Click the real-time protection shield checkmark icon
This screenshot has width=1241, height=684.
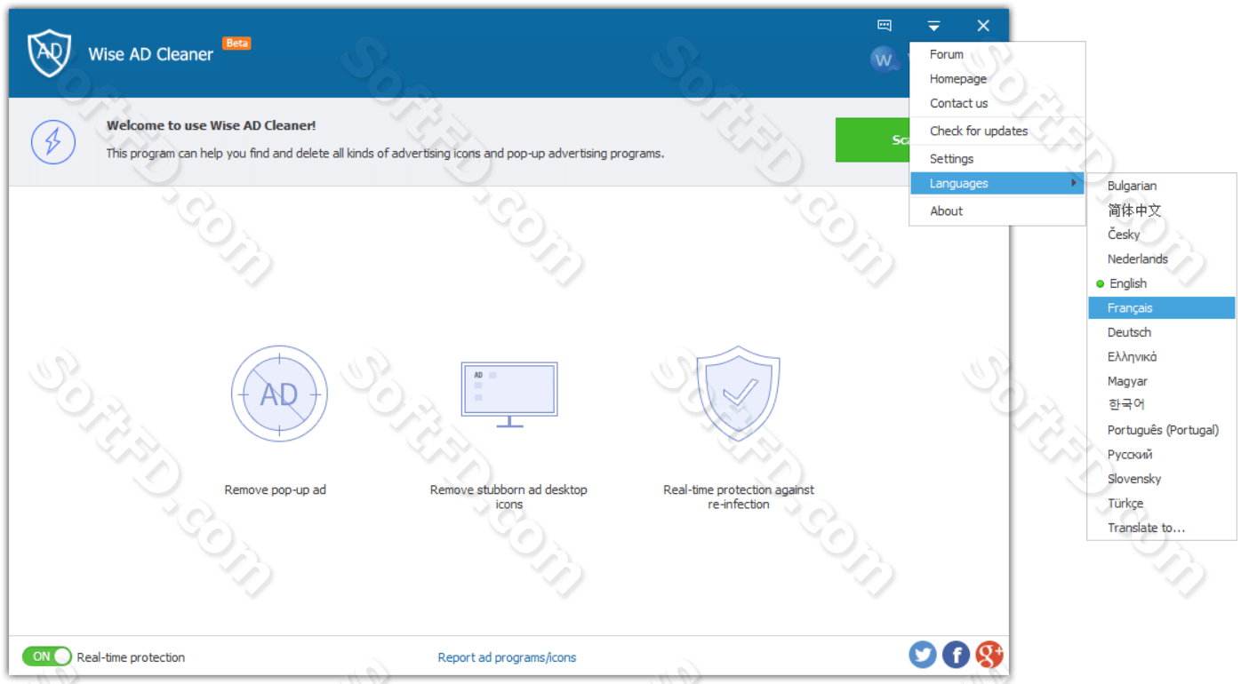click(738, 392)
